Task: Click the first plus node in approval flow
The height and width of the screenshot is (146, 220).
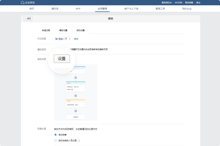Action: pyautogui.click(x=75, y=78)
